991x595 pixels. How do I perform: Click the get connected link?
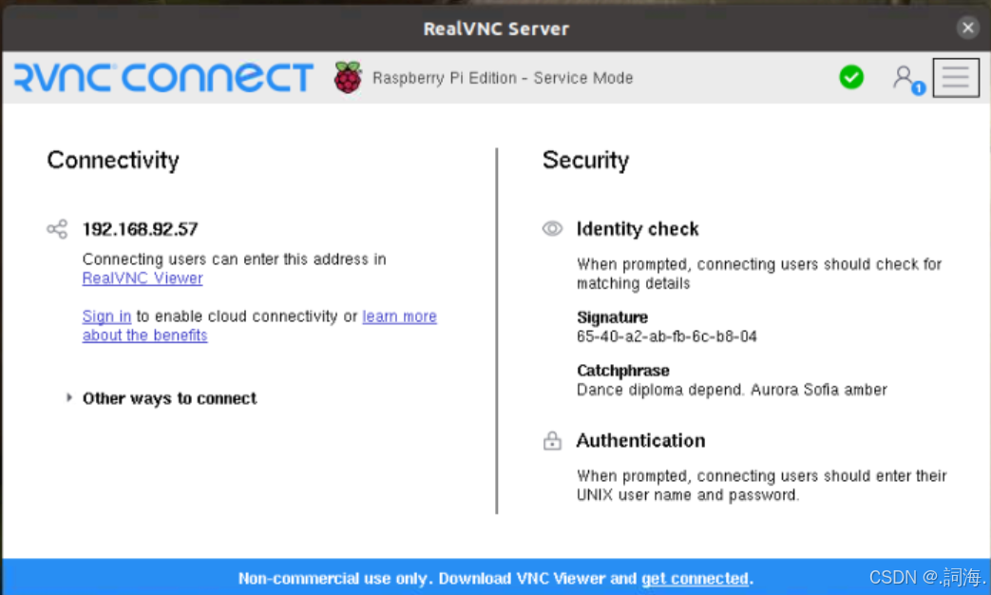[695, 579]
